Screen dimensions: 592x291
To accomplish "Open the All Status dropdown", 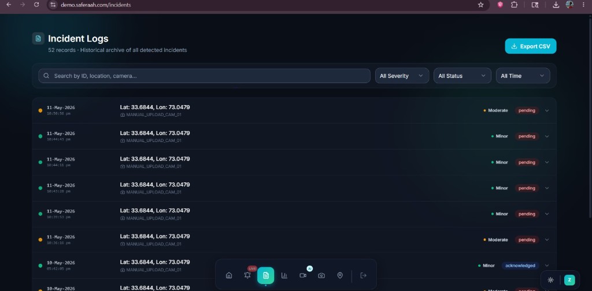I will (x=462, y=76).
